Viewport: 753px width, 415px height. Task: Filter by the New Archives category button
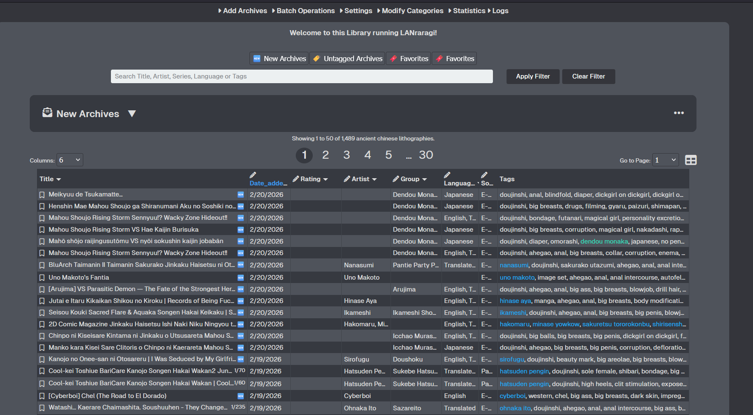click(280, 59)
